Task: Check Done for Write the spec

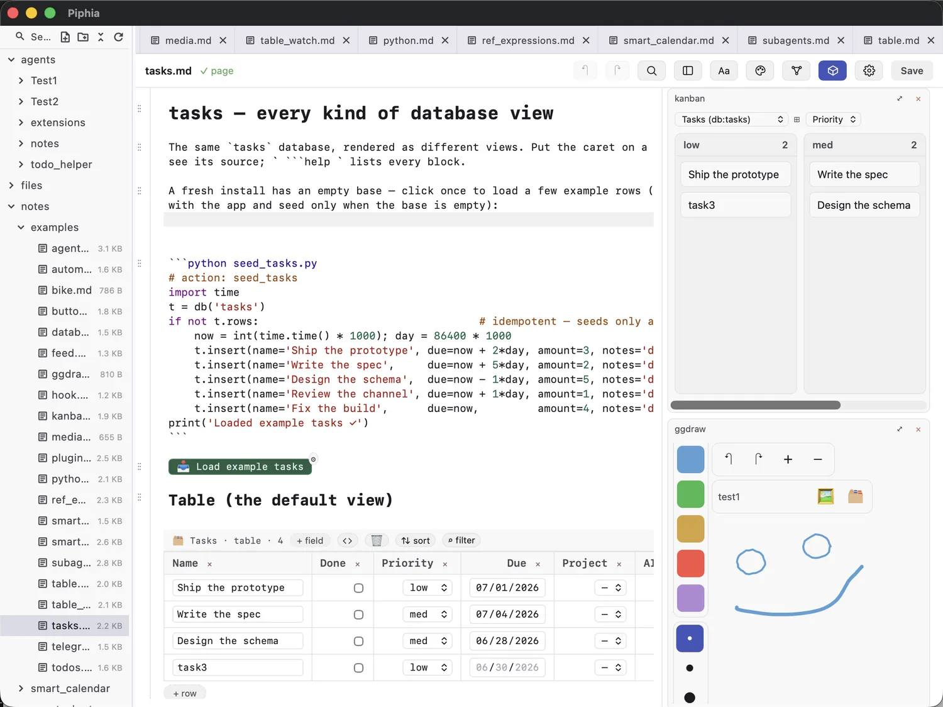Action: tap(358, 615)
